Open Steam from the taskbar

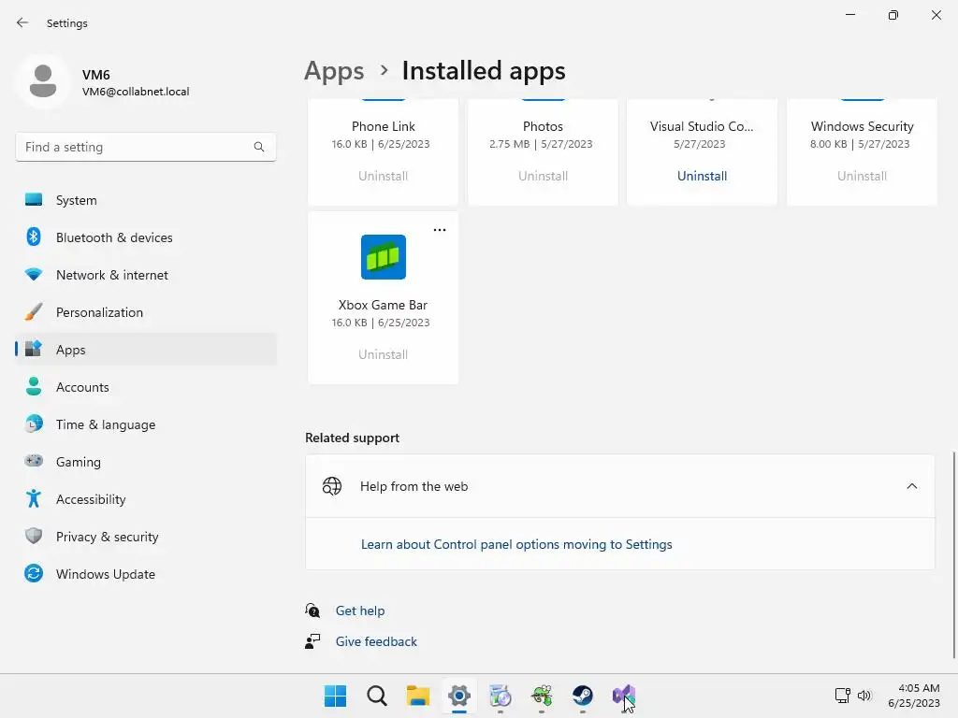(x=583, y=696)
